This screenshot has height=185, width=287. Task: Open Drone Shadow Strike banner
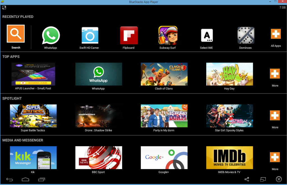click(99, 116)
